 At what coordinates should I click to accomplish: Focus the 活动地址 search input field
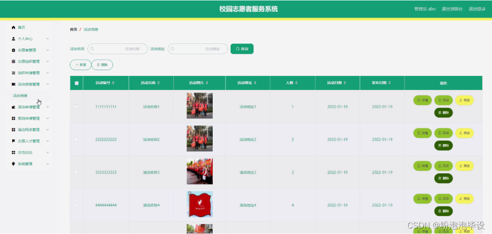[198, 49]
